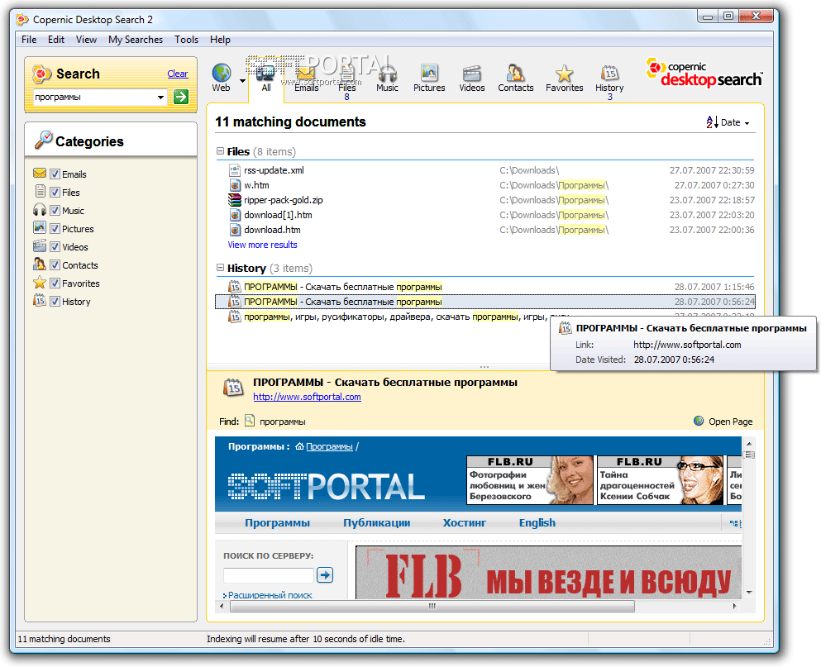Click the ripper-pack-gold.zip archive icon
The height and width of the screenshot is (667, 821).
click(x=235, y=200)
